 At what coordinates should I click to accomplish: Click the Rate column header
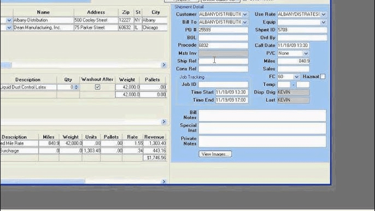pos(132,137)
